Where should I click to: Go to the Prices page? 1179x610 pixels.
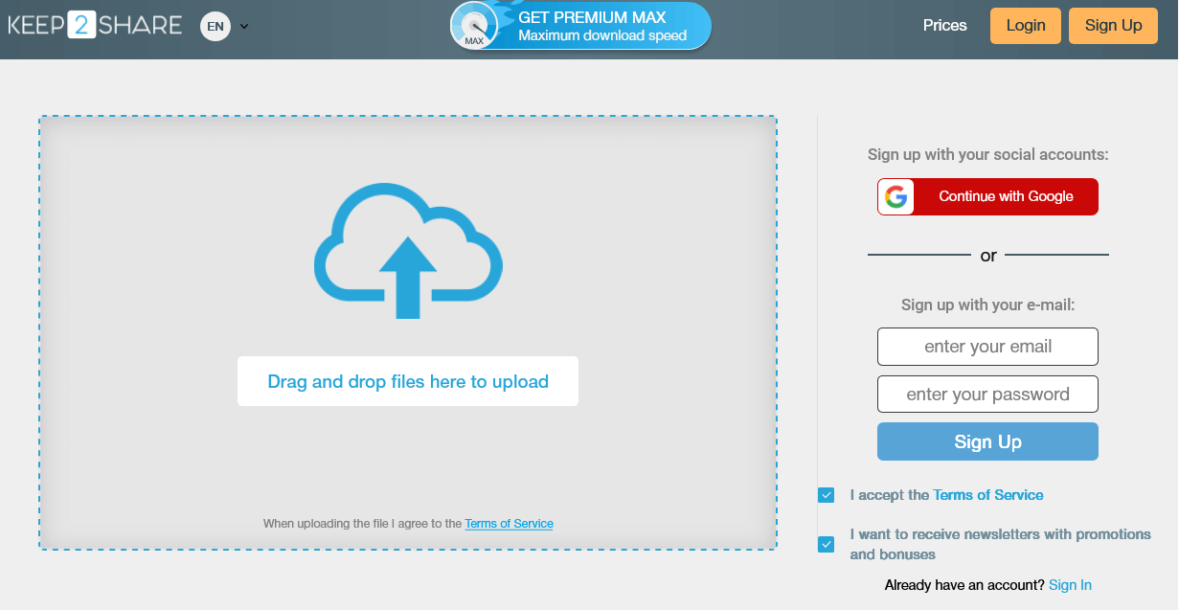(945, 26)
